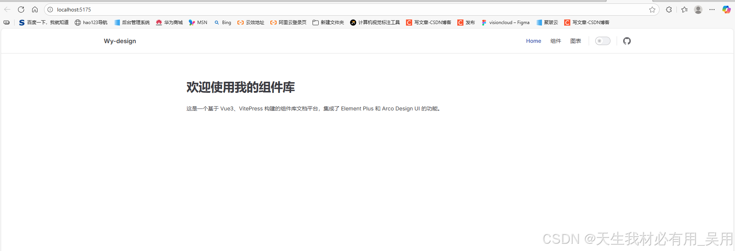
Task: Click the 欢迎使用我的组件库 heading
Action: pos(241,87)
